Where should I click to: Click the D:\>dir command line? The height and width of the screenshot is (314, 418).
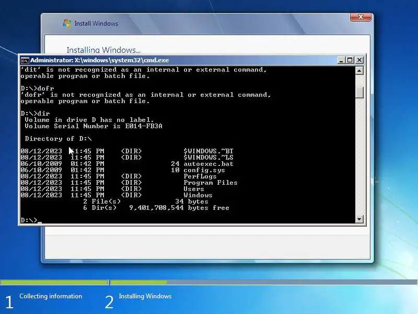[35, 114]
